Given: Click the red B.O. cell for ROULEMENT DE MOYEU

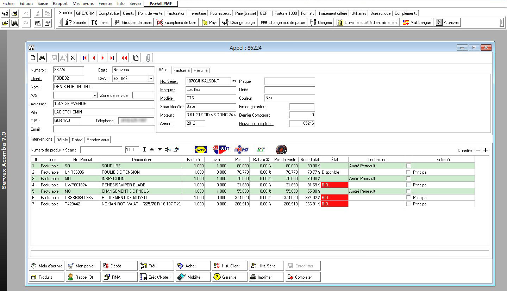Looking at the screenshot, I should point(334,198).
